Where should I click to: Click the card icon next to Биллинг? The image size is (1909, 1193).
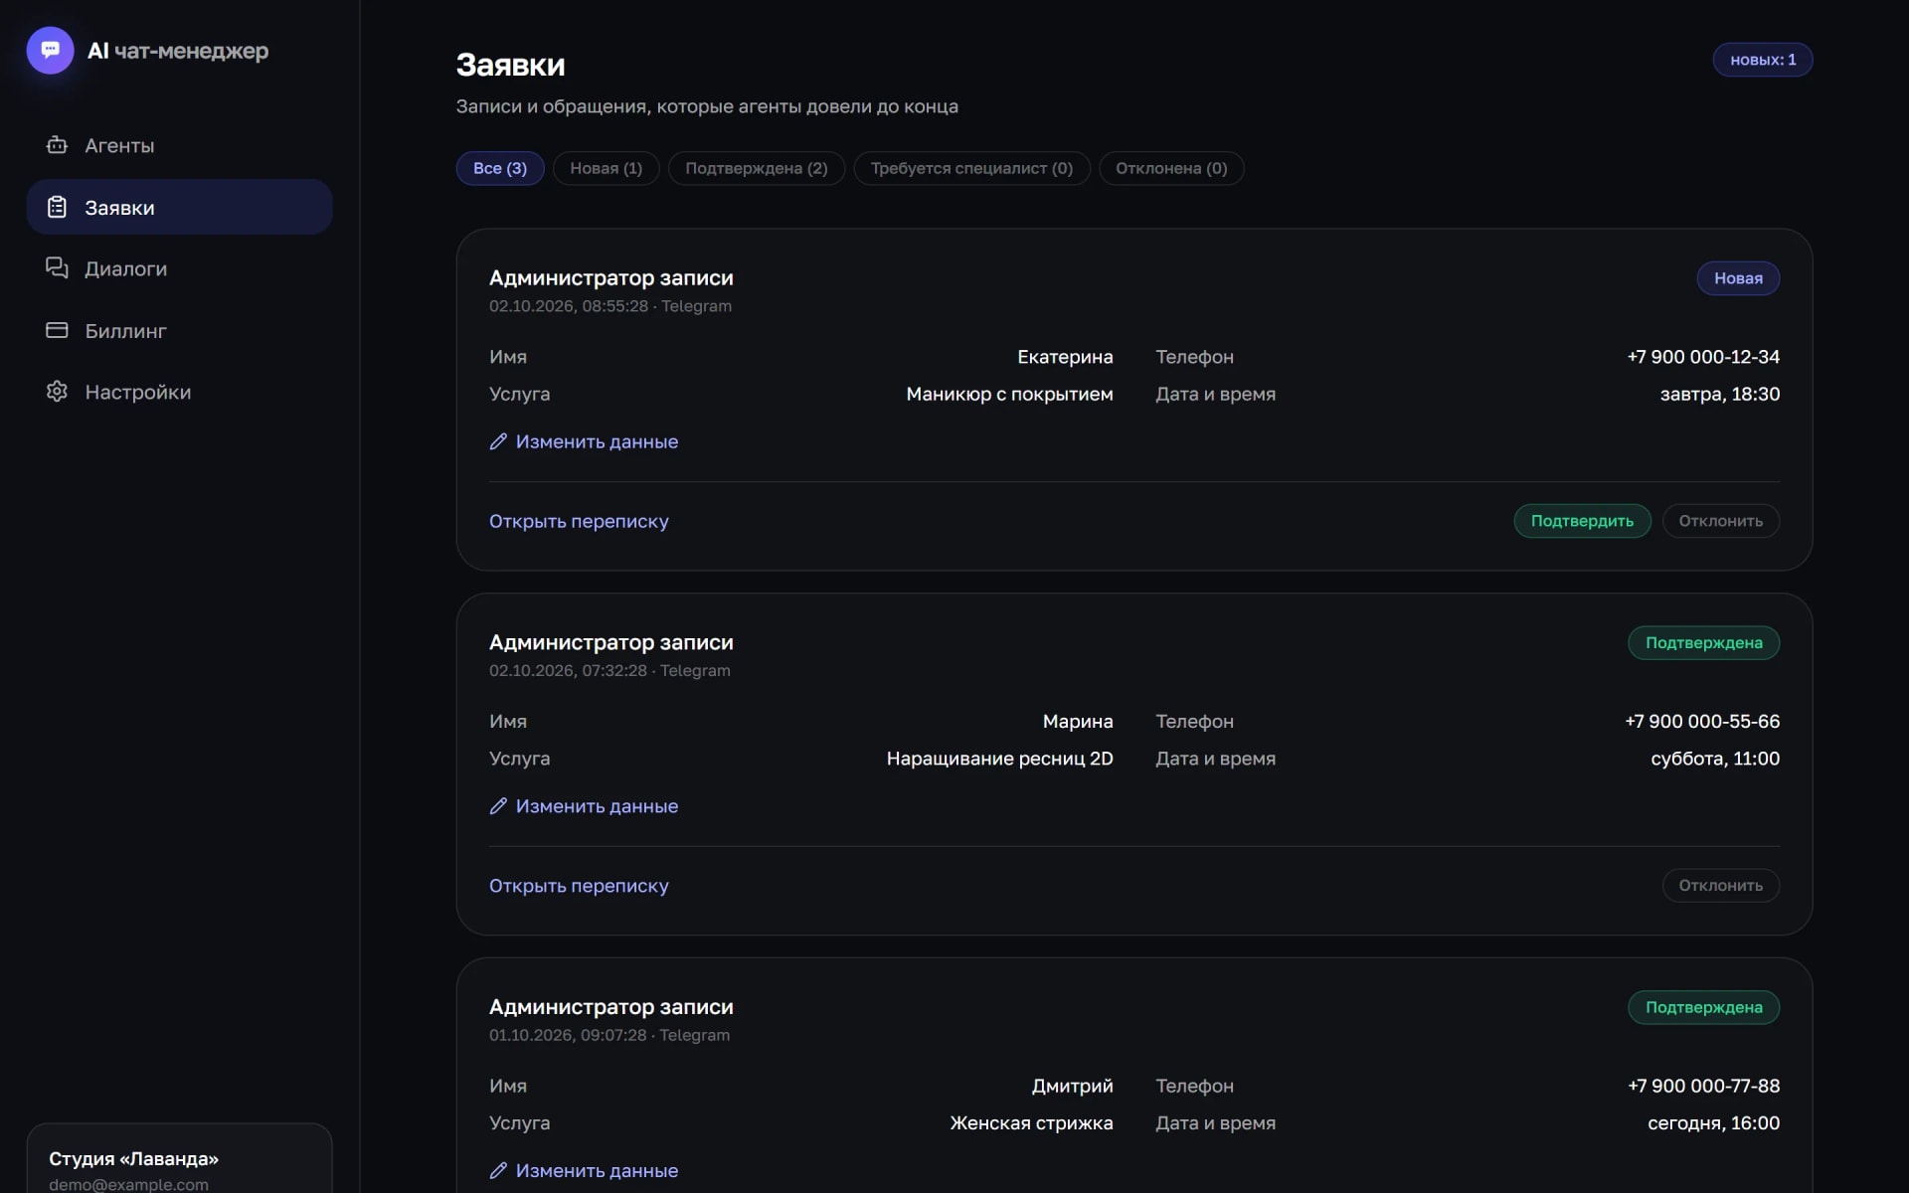(x=57, y=330)
